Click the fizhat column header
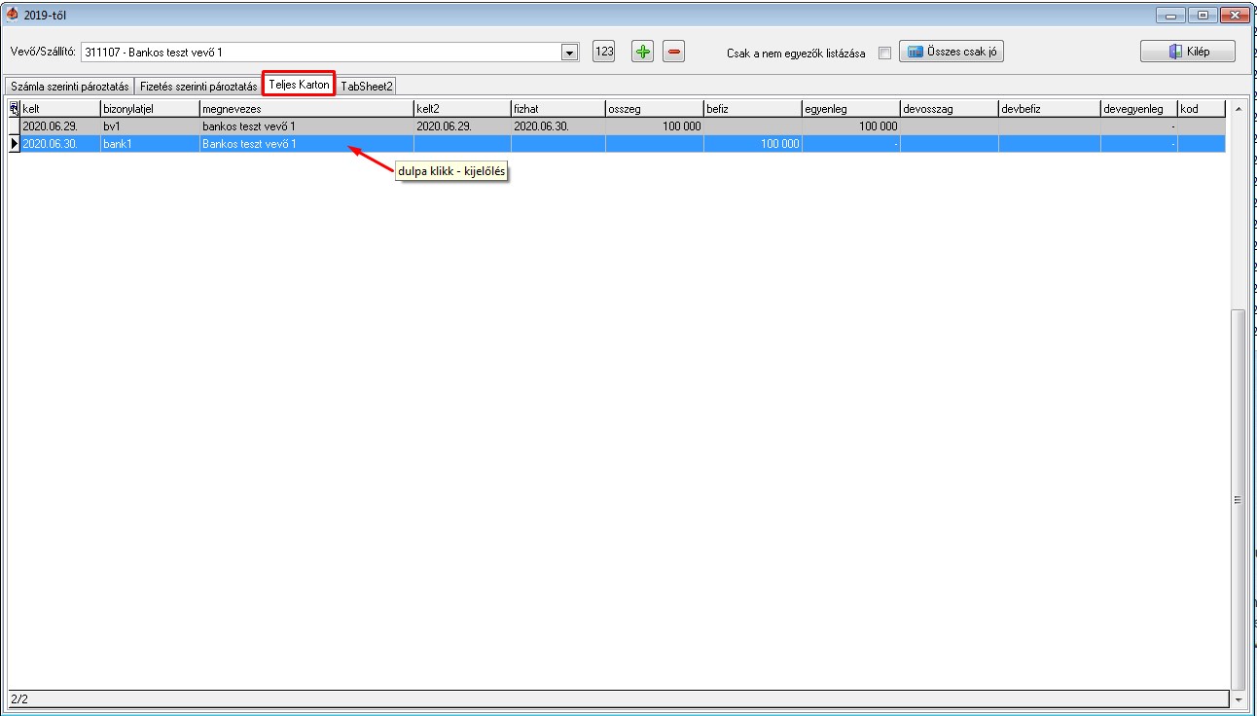1257x716 pixels. [558, 109]
